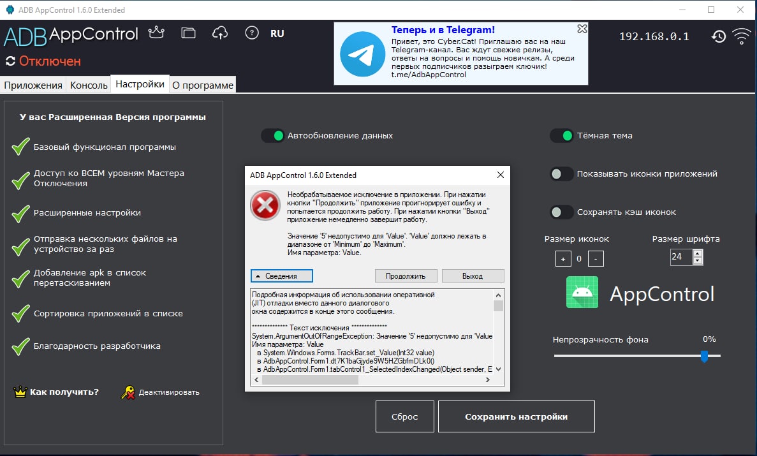Minimize the ADB AppControl window
This screenshot has height=456, width=757.
(x=682, y=10)
